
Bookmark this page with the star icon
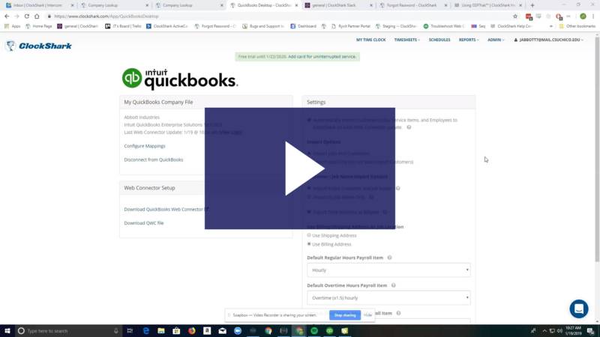515,16
